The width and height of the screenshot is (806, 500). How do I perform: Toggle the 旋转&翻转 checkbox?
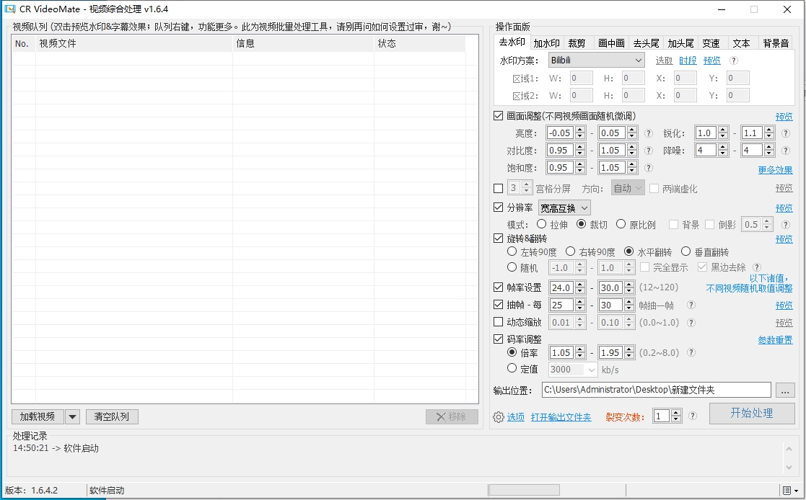coord(498,238)
